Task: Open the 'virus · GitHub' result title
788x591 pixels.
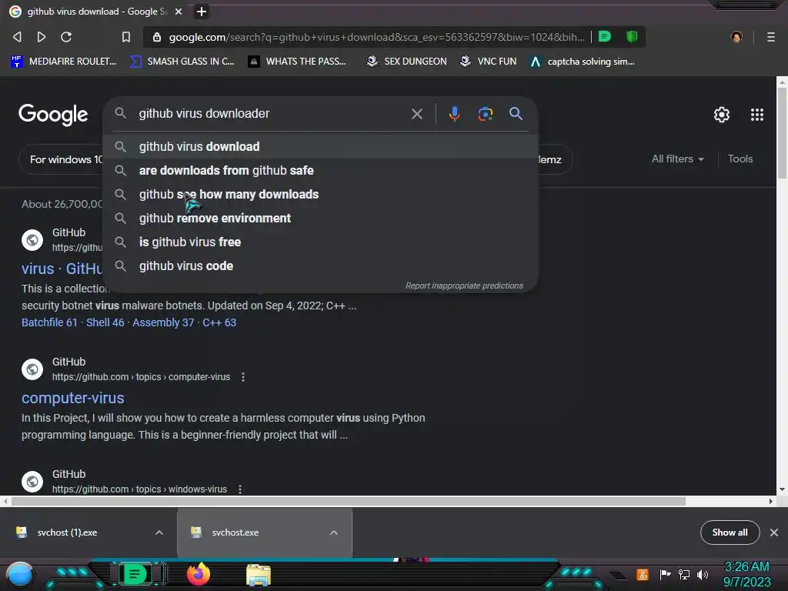Action: pyautogui.click(x=62, y=269)
